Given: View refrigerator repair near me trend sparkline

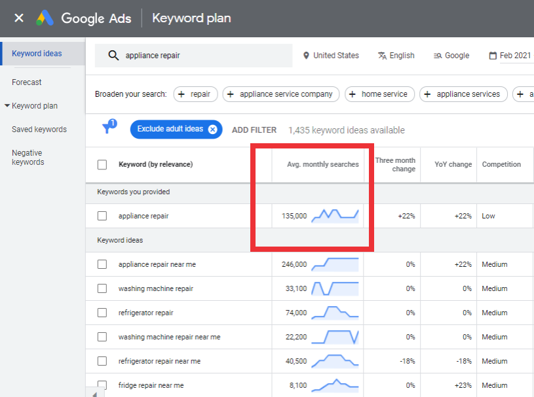Looking at the screenshot, I should click(x=335, y=361).
